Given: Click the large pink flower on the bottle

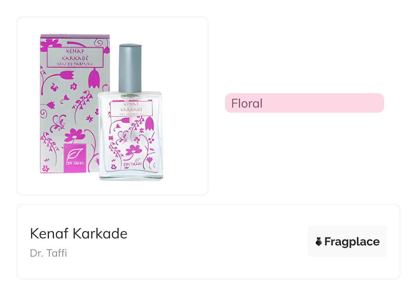Looking at the screenshot, I should (x=134, y=150).
